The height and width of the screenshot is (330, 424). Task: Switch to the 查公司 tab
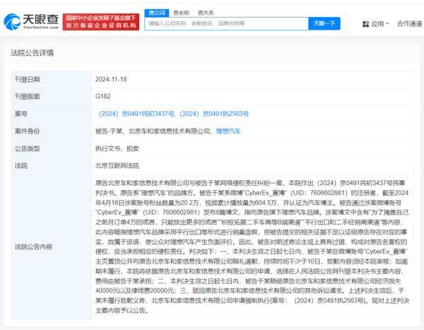pos(157,13)
